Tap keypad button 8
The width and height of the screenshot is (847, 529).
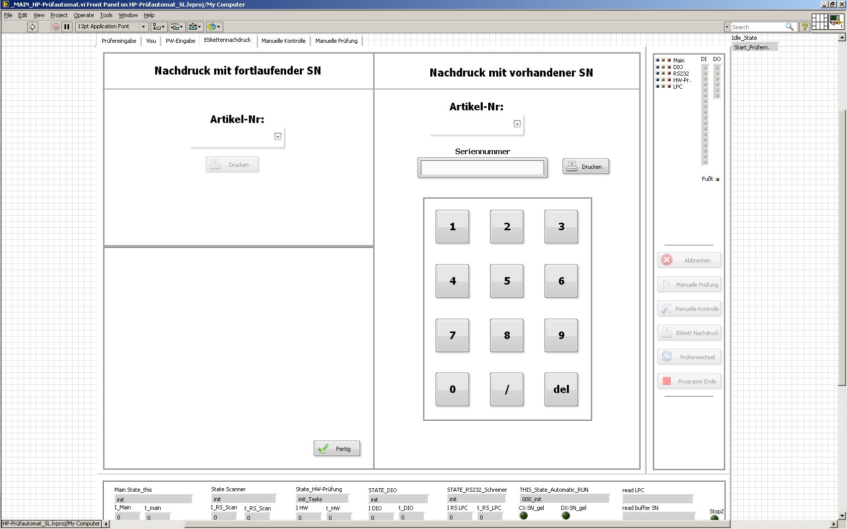click(x=507, y=336)
